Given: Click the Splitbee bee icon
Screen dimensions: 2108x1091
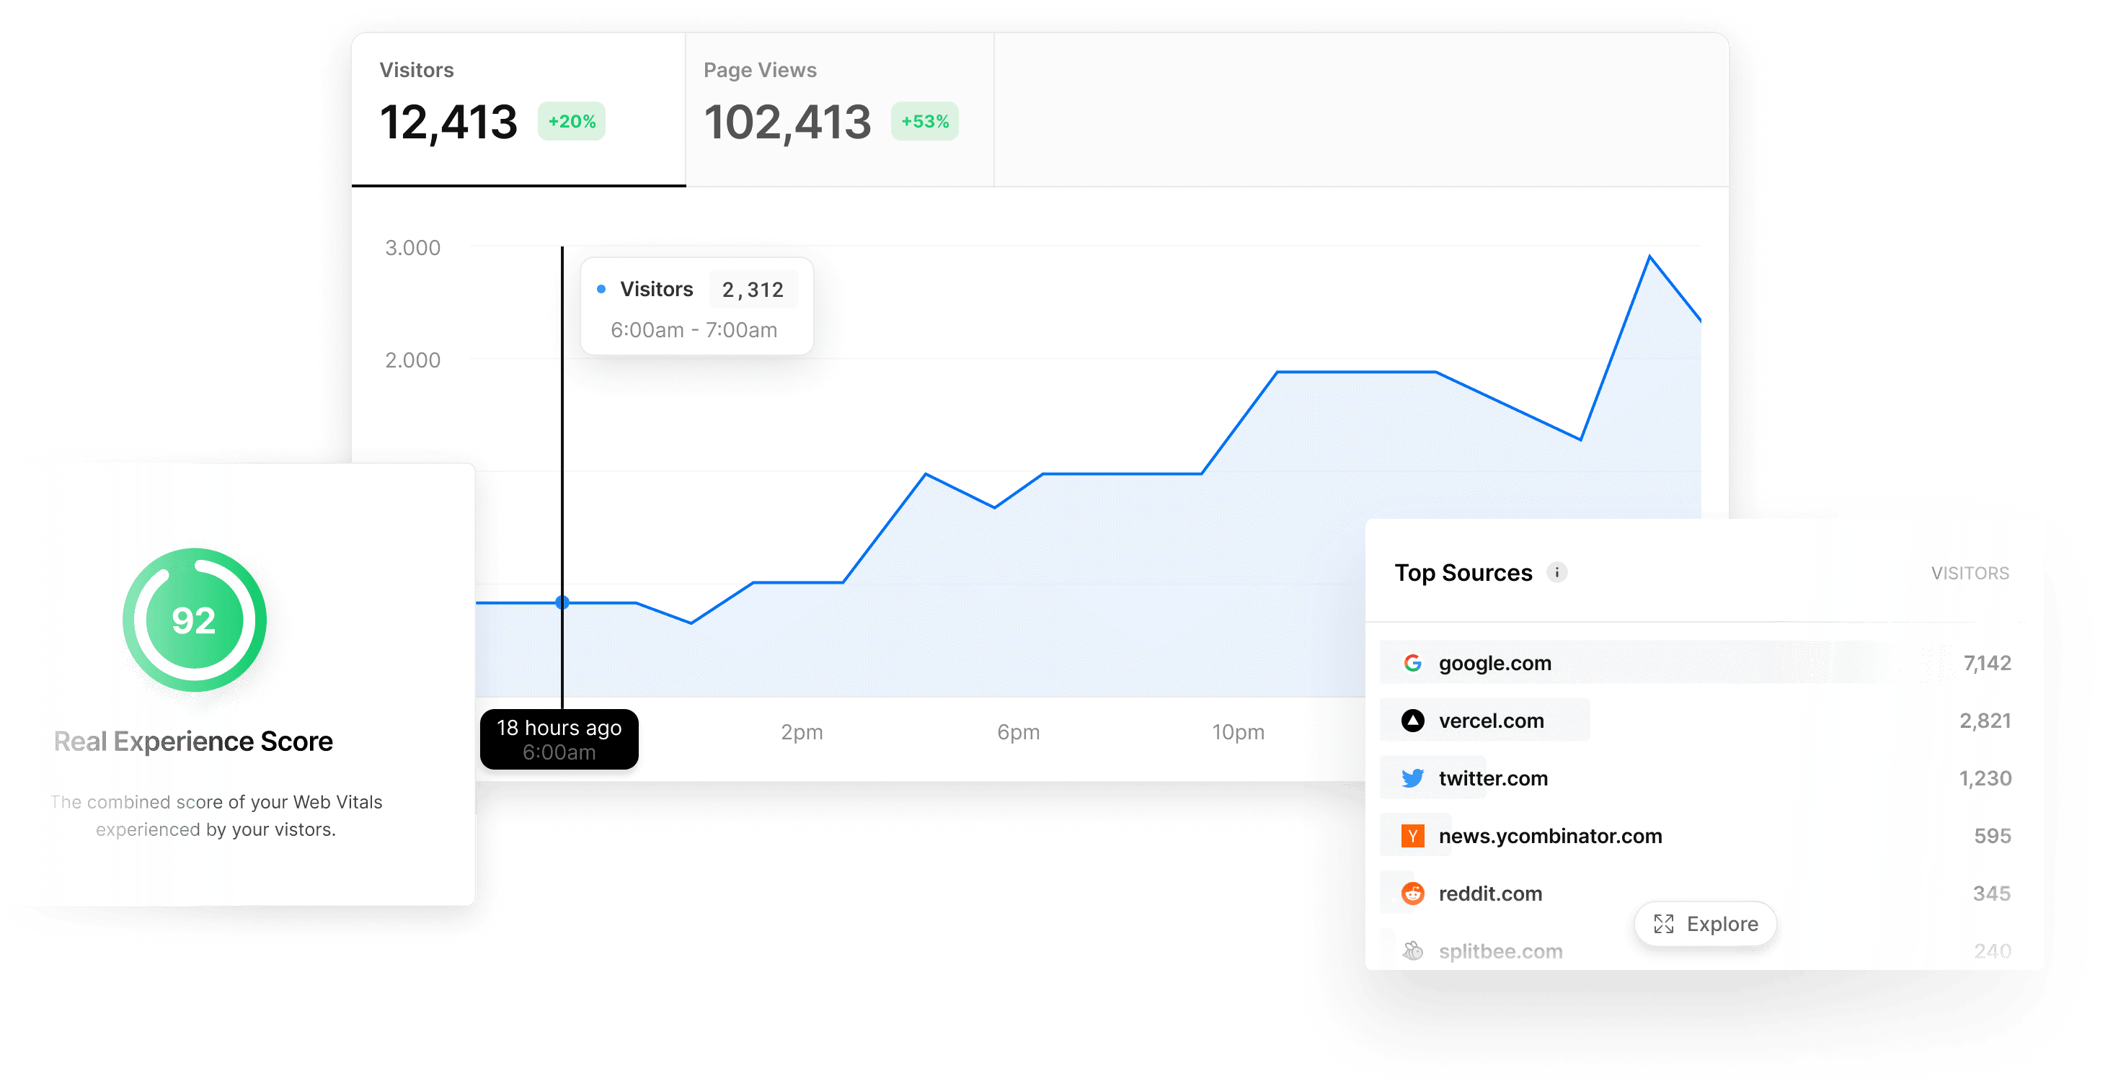Looking at the screenshot, I should [1412, 950].
